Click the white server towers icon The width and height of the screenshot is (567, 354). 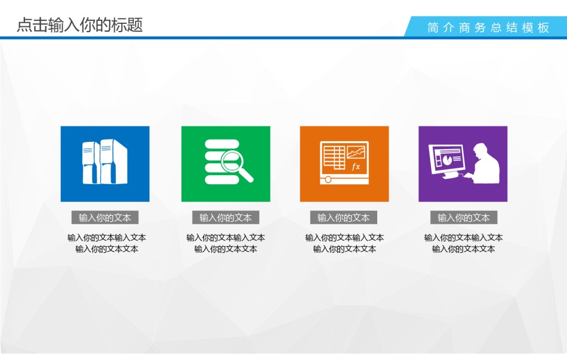tap(104, 162)
